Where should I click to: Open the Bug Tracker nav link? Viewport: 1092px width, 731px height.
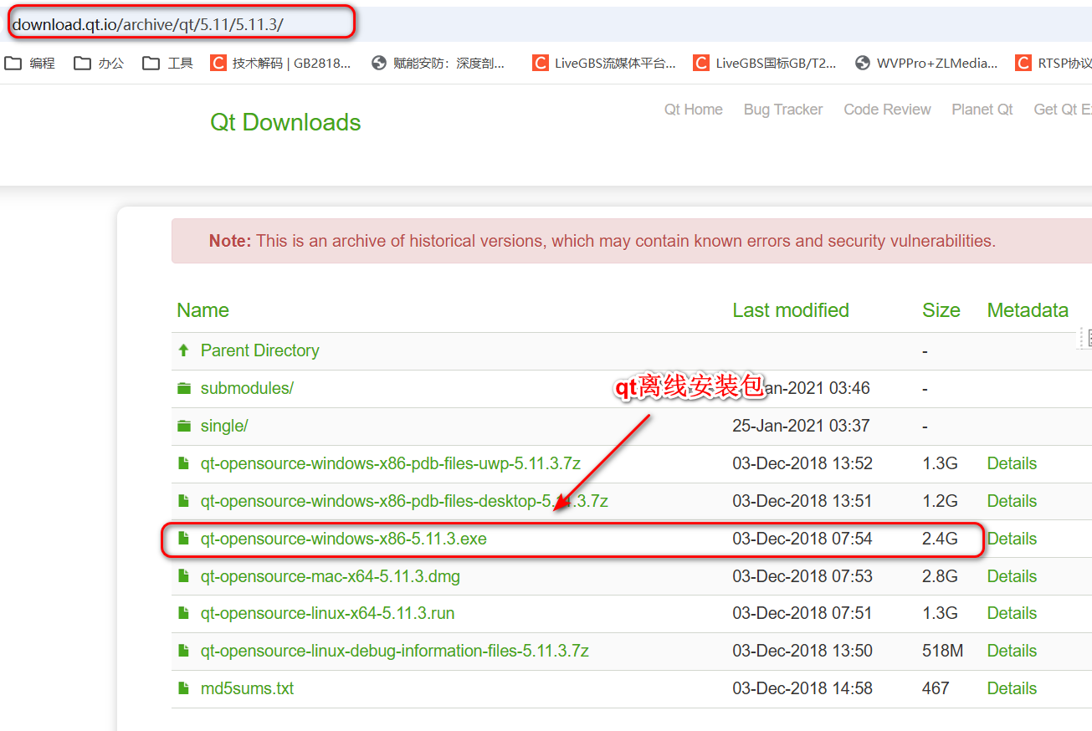click(x=783, y=110)
